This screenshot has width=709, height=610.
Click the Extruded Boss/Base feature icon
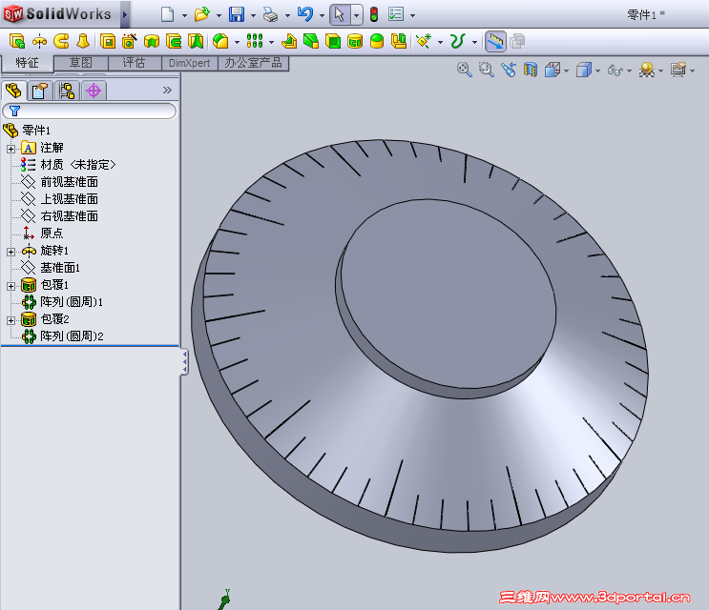17,41
